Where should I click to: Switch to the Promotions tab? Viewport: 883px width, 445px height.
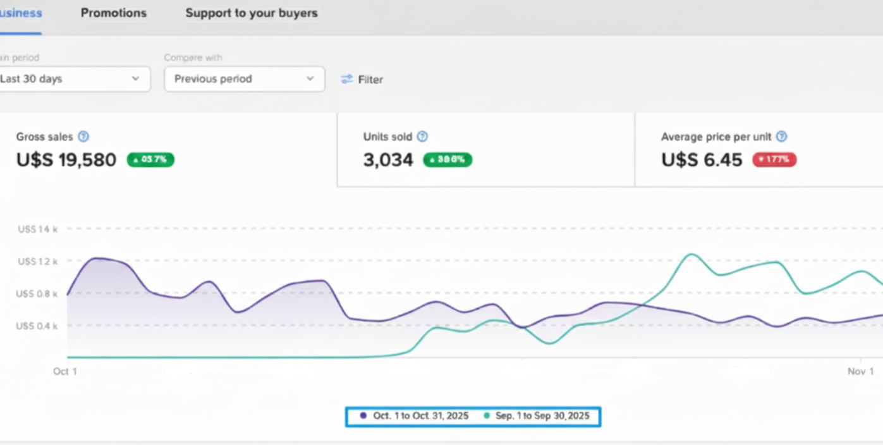click(114, 13)
